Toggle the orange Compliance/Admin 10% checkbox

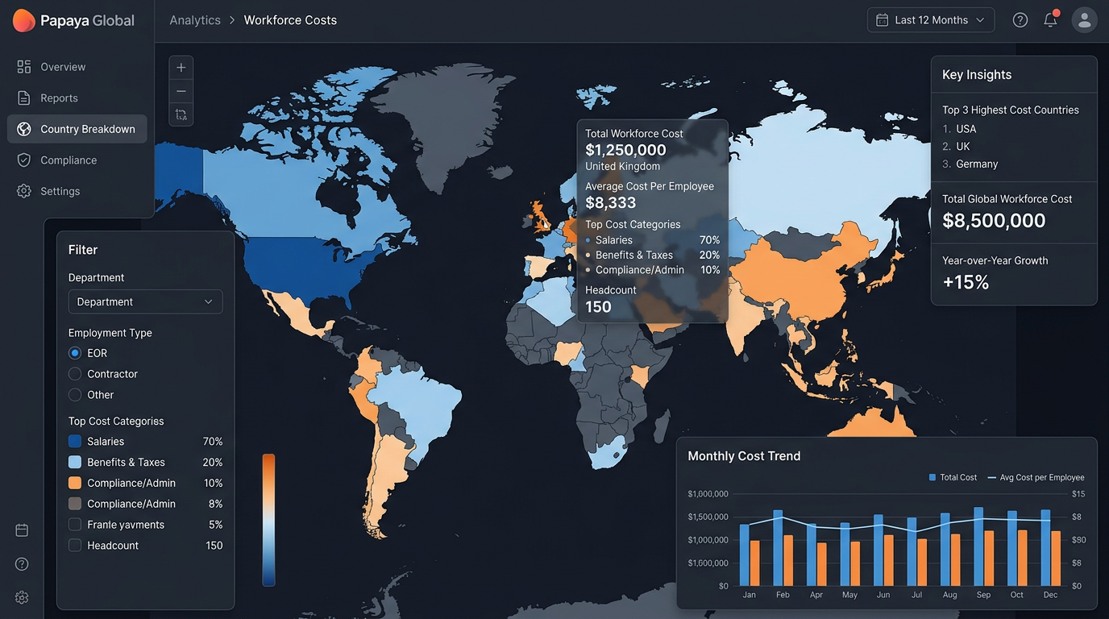click(x=75, y=483)
